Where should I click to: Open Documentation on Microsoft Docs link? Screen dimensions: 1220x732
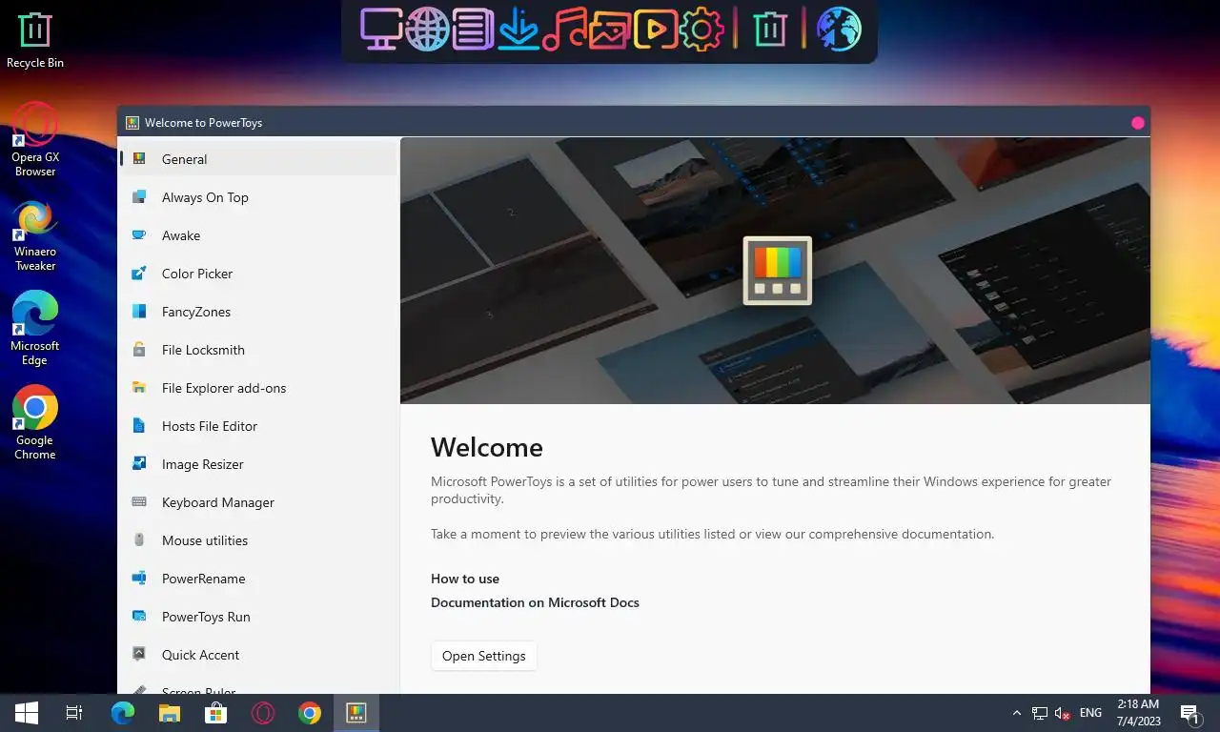(x=535, y=602)
